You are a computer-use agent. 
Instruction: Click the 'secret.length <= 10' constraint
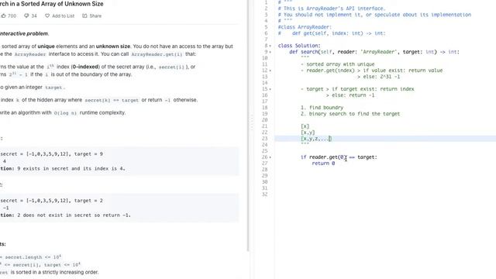[x=33, y=257]
